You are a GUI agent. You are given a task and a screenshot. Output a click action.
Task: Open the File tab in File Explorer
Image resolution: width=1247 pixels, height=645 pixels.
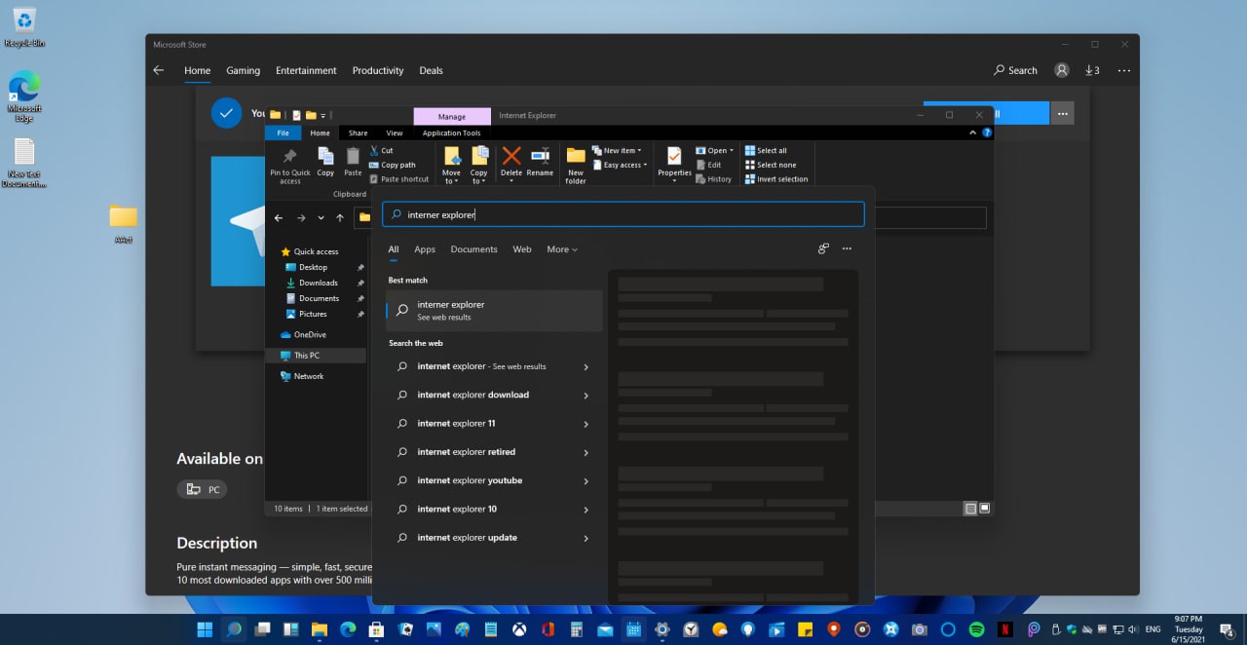tap(283, 133)
